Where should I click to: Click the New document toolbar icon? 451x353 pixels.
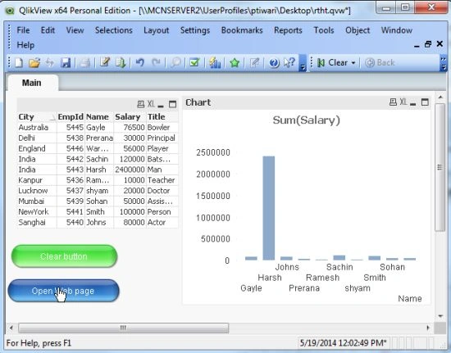(x=19, y=62)
